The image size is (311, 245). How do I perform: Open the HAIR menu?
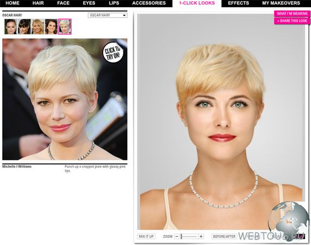[38, 3]
